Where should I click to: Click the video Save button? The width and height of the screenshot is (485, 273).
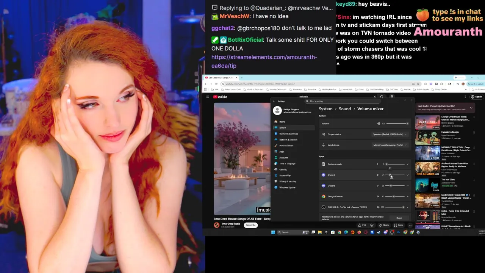click(x=398, y=225)
